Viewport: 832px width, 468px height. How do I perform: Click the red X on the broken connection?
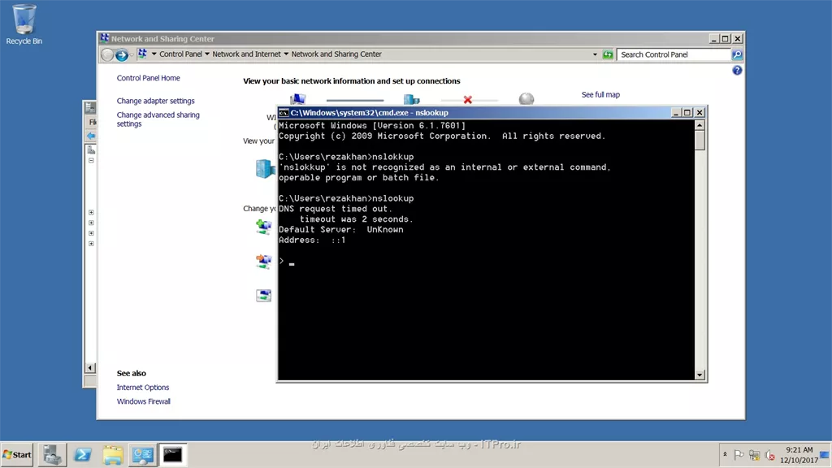pos(467,100)
